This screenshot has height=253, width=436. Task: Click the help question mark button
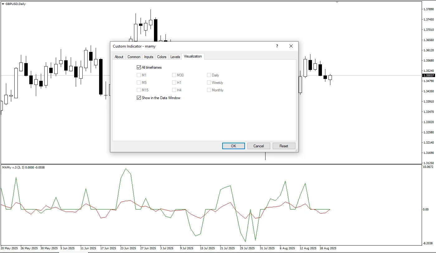(277, 46)
